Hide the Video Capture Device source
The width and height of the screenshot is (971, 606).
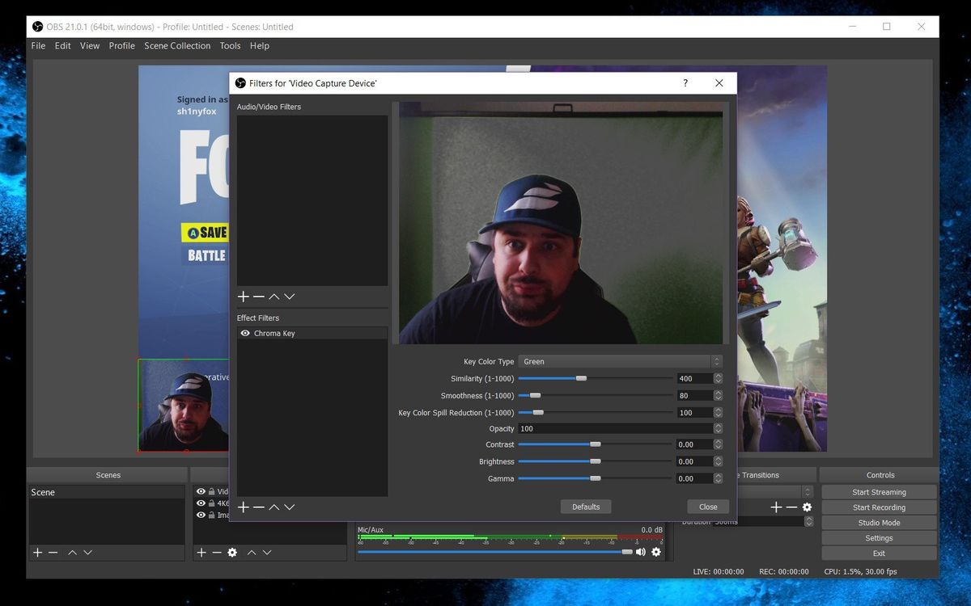200,490
